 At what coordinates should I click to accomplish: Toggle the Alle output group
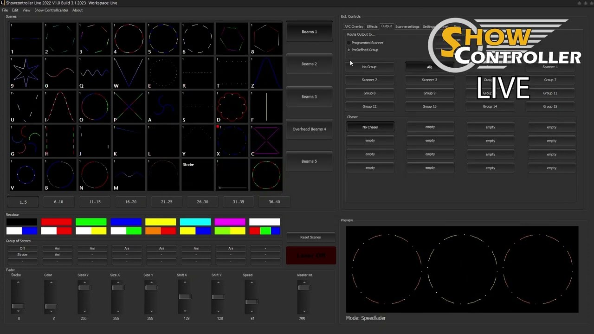point(429,67)
